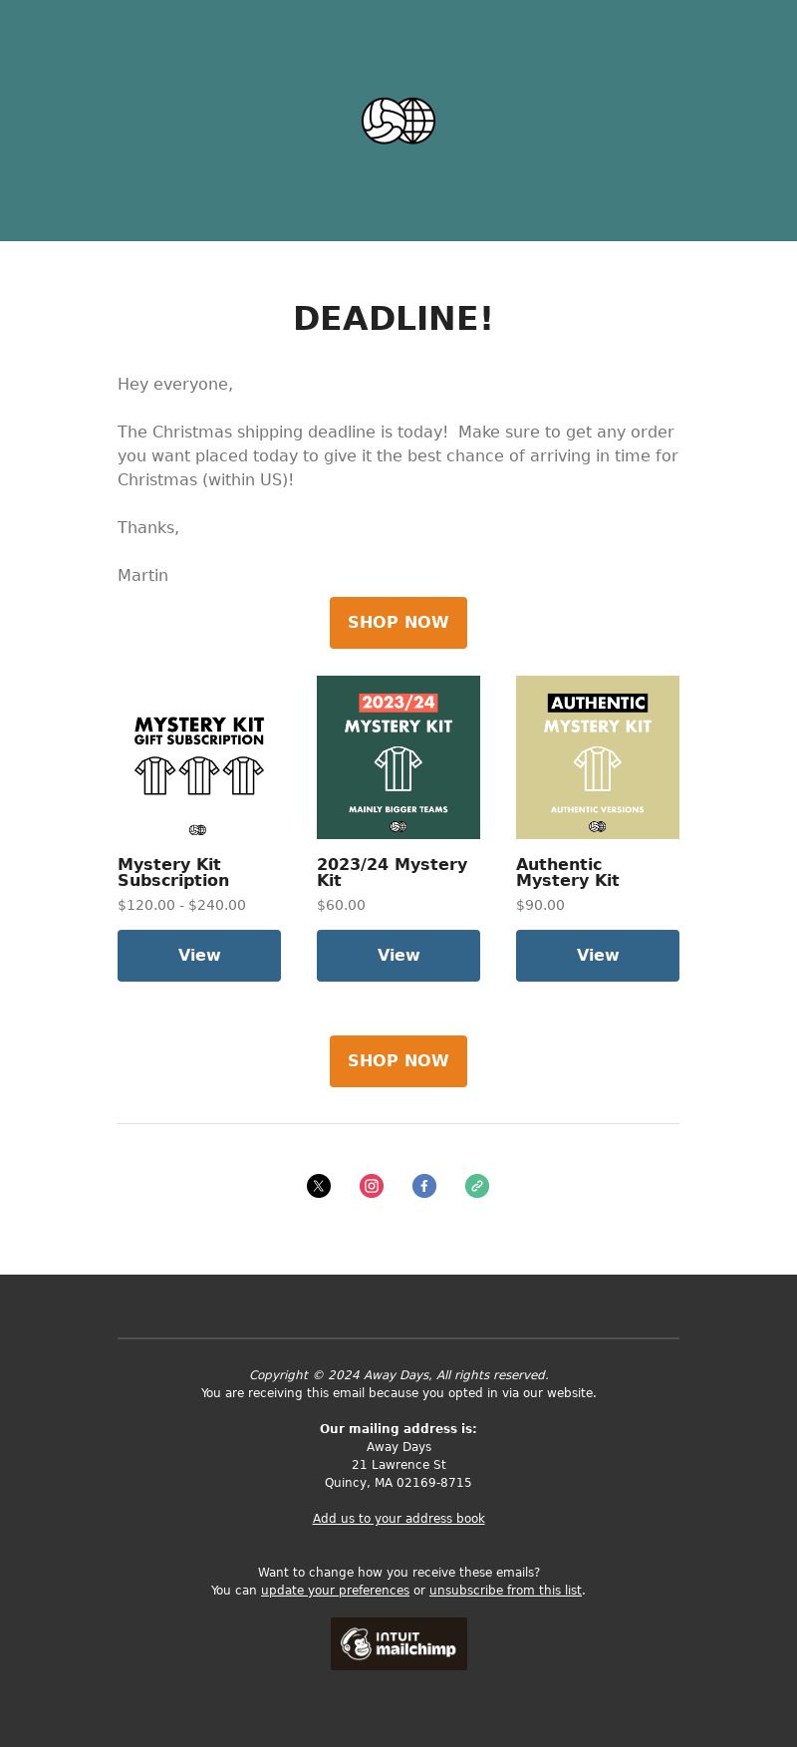This screenshot has width=797, height=1747.
Task: View the 2023/24 Mystery Kit product
Action: (x=398, y=956)
